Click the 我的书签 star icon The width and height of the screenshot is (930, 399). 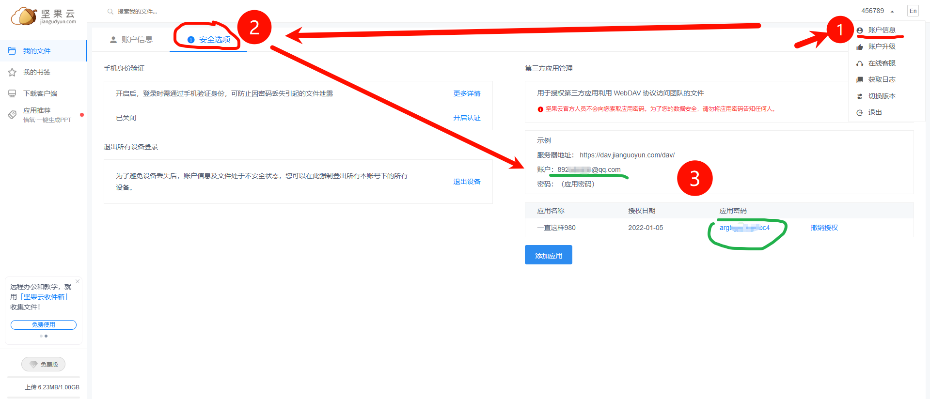tap(12, 72)
